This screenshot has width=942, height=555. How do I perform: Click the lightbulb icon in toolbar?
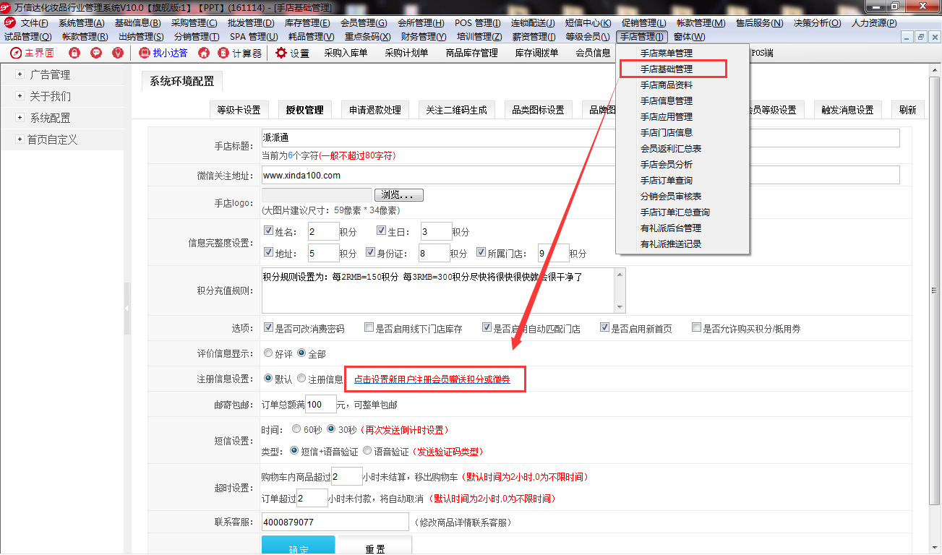tap(118, 53)
